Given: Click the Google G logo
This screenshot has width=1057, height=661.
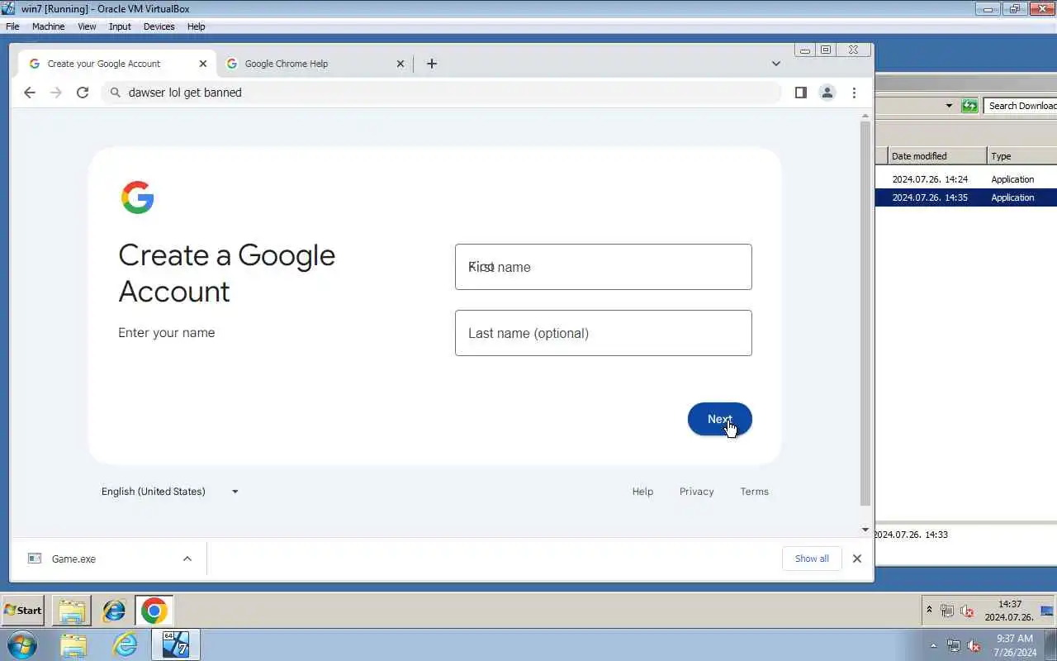Looking at the screenshot, I should [x=138, y=197].
